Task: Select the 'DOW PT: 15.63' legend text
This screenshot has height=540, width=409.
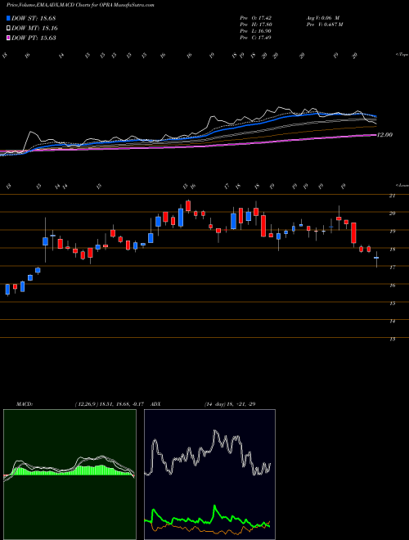Action: (x=34, y=38)
